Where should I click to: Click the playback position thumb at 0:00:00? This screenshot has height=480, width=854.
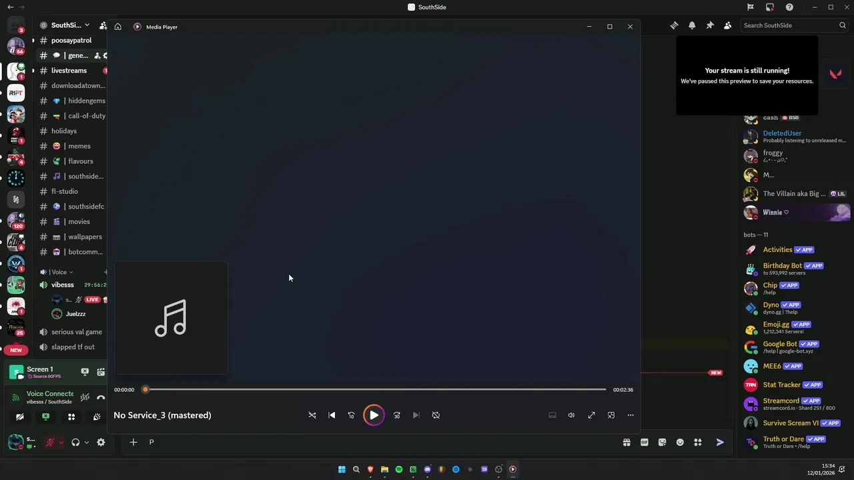point(145,389)
